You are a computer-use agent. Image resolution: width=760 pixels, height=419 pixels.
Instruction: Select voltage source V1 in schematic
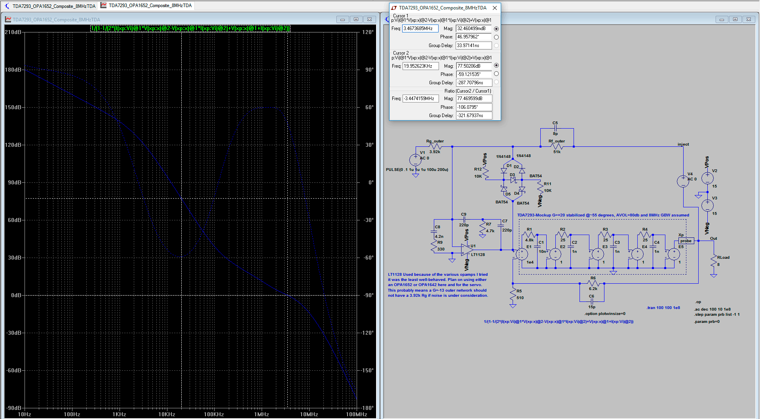click(x=415, y=160)
